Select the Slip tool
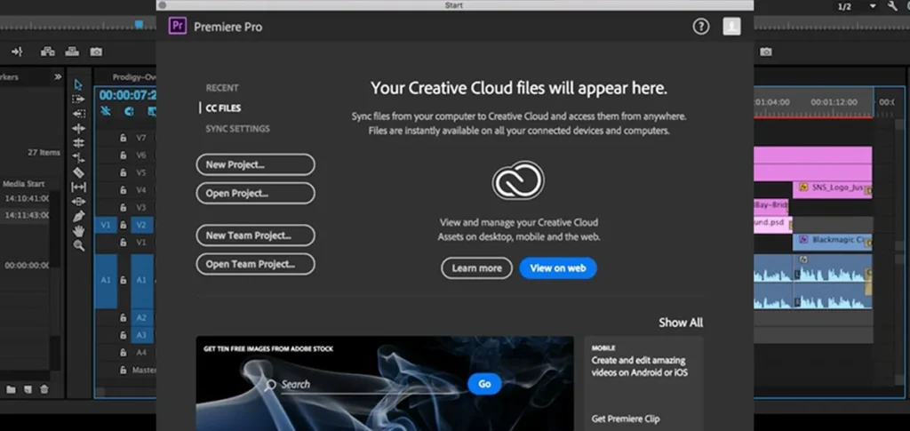910x431 pixels. (x=78, y=187)
